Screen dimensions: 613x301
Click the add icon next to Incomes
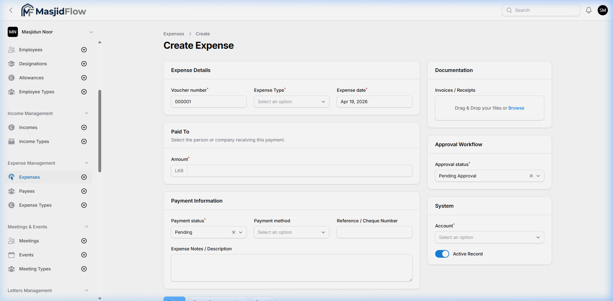point(84,127)
